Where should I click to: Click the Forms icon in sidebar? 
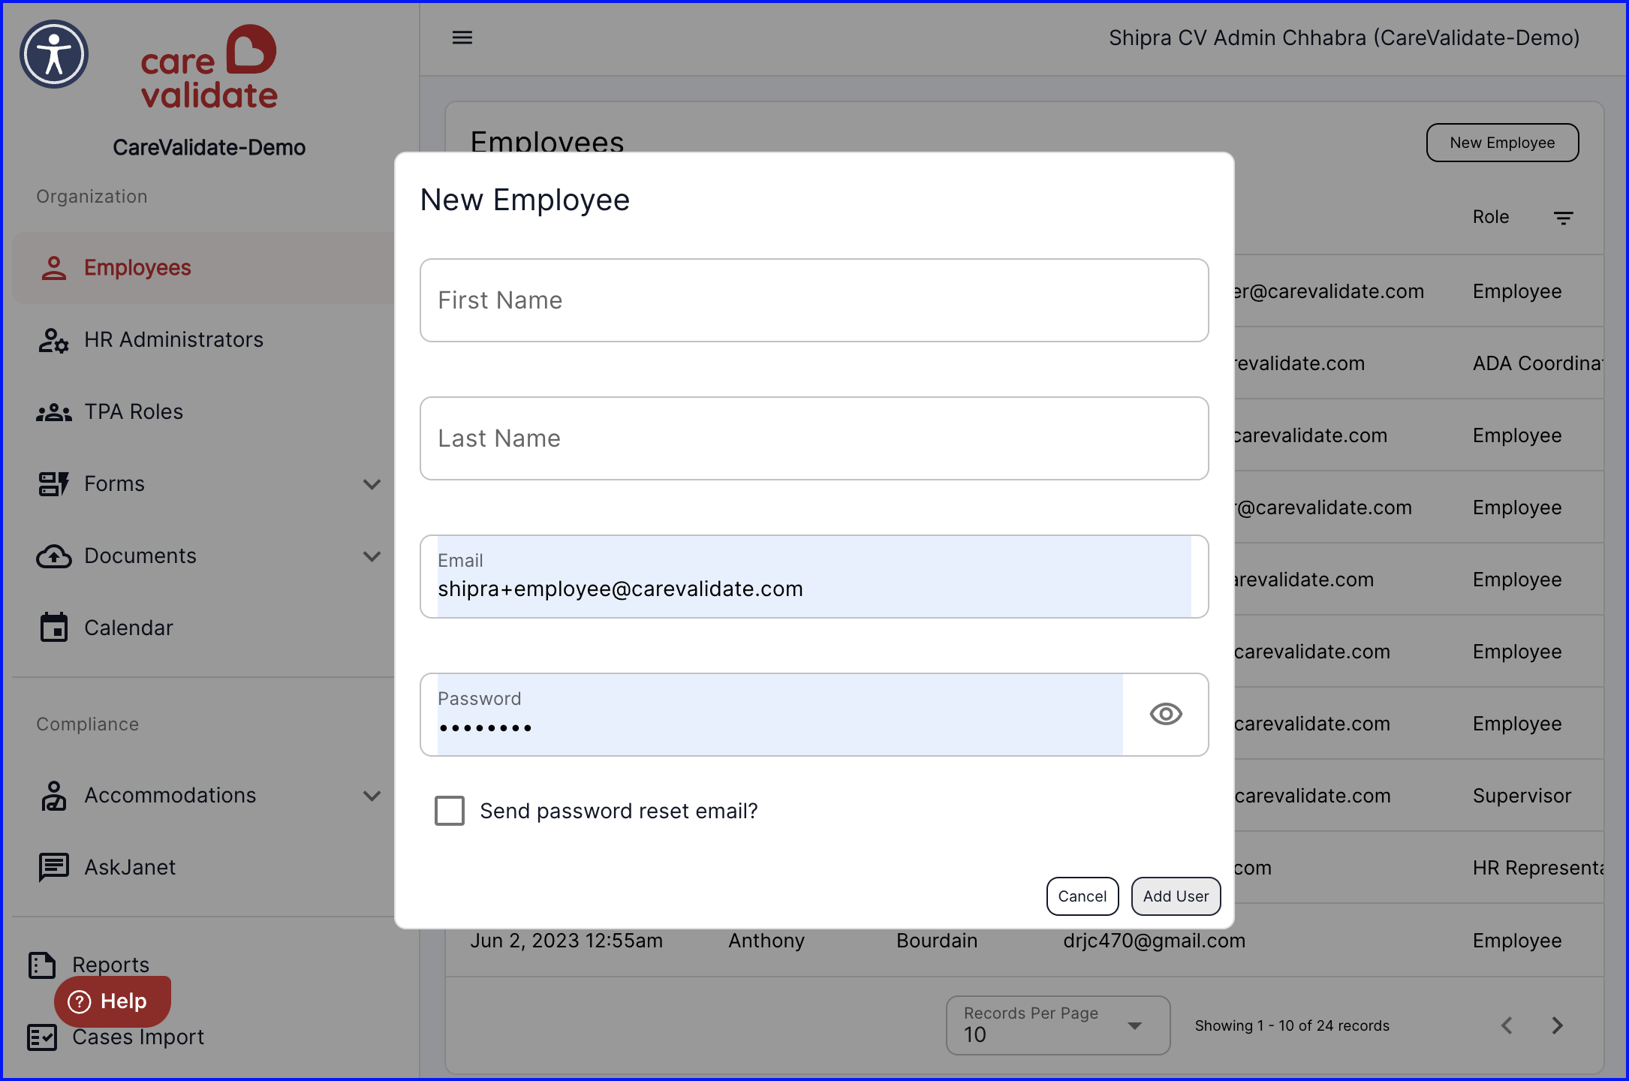54,484
